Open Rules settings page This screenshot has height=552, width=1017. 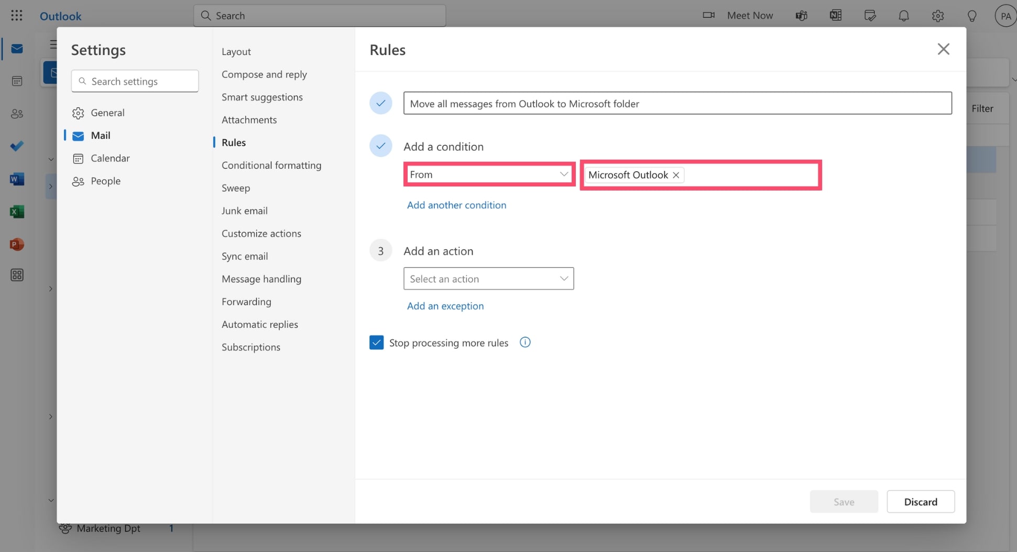[x=234, y=142]
